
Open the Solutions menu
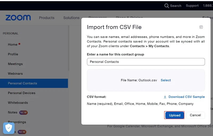(71, 18)
